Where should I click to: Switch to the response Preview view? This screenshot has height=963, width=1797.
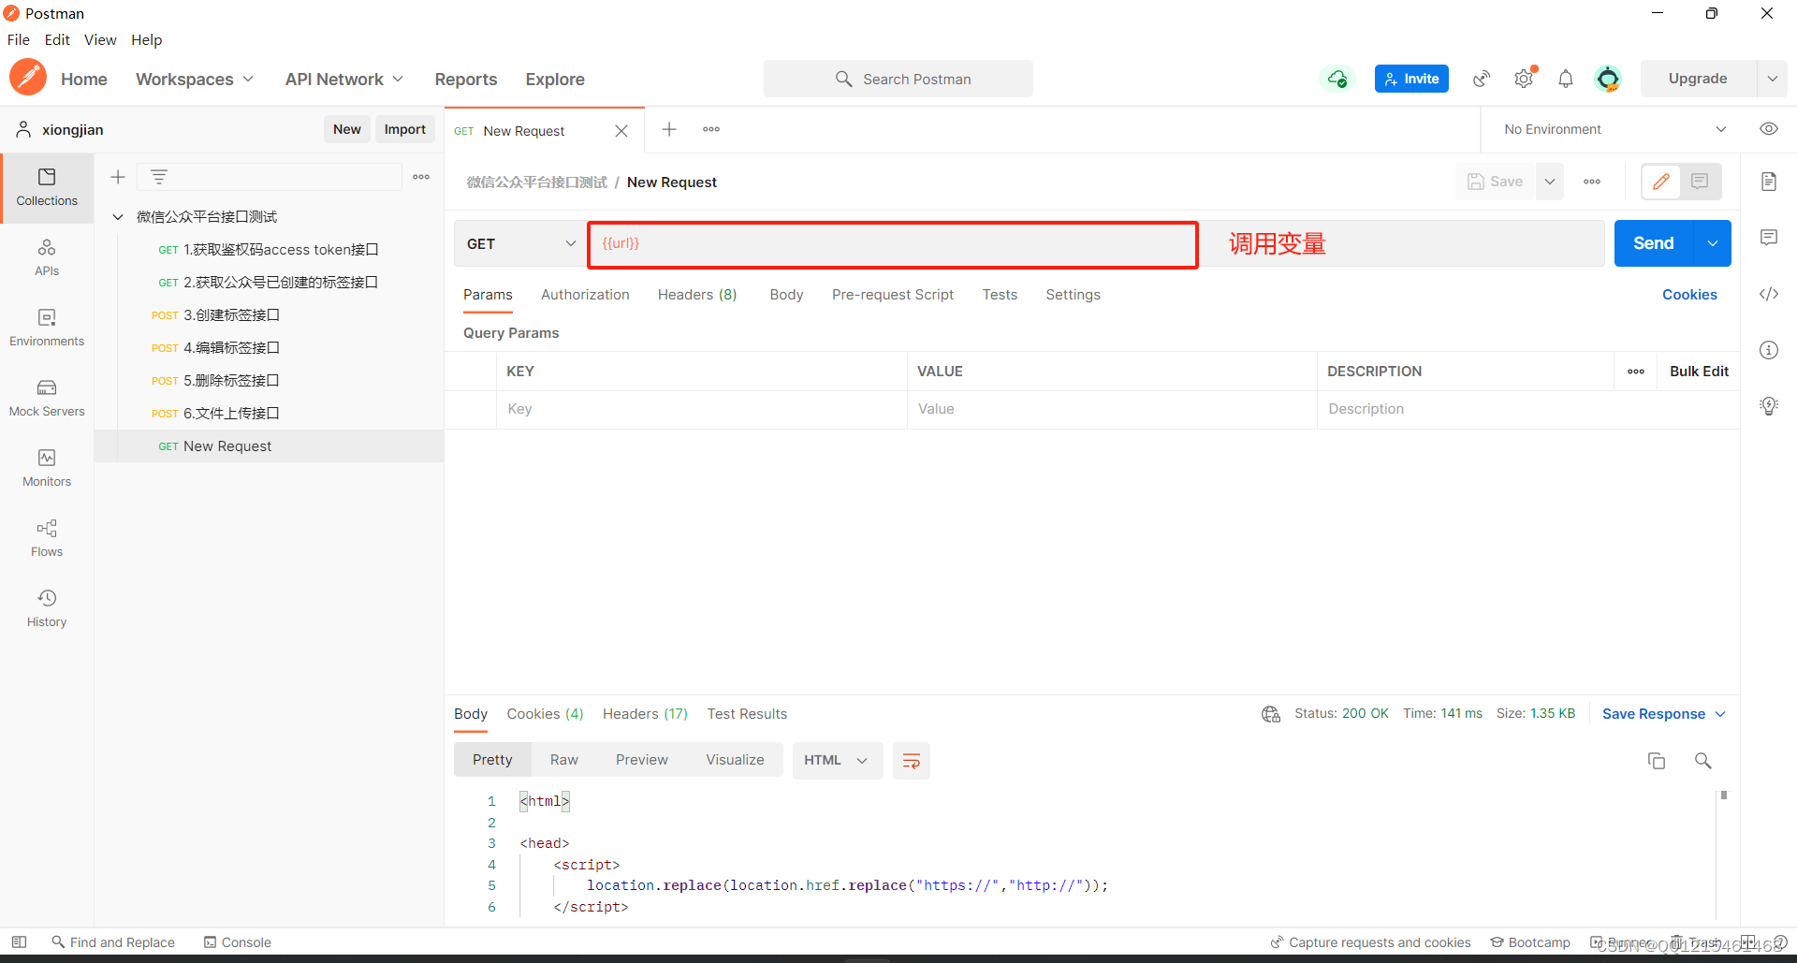642,760
